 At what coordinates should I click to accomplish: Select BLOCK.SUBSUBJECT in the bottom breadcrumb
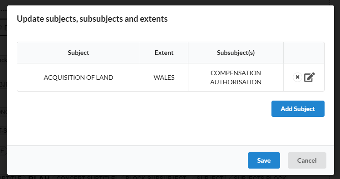pyautogui.click(x=155, y=178)
